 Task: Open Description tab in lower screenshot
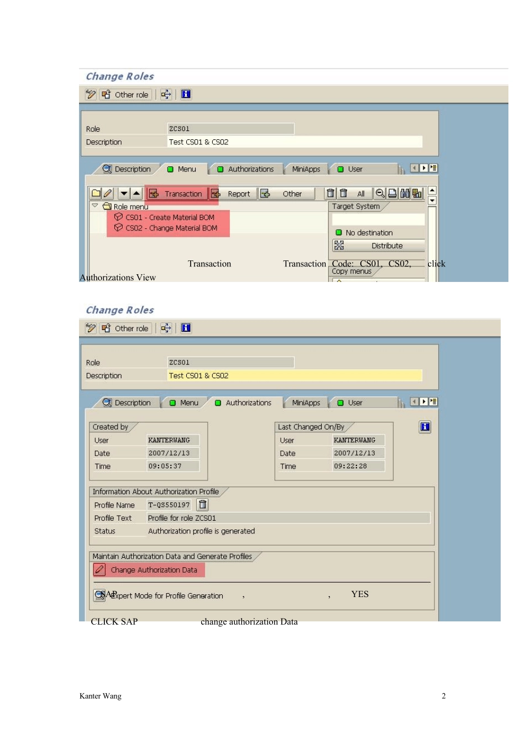tap(127, 403)
